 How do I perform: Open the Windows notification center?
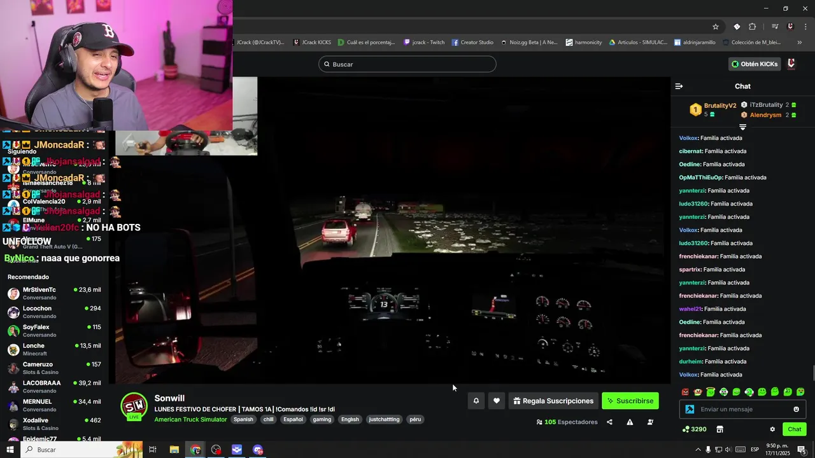802,450
